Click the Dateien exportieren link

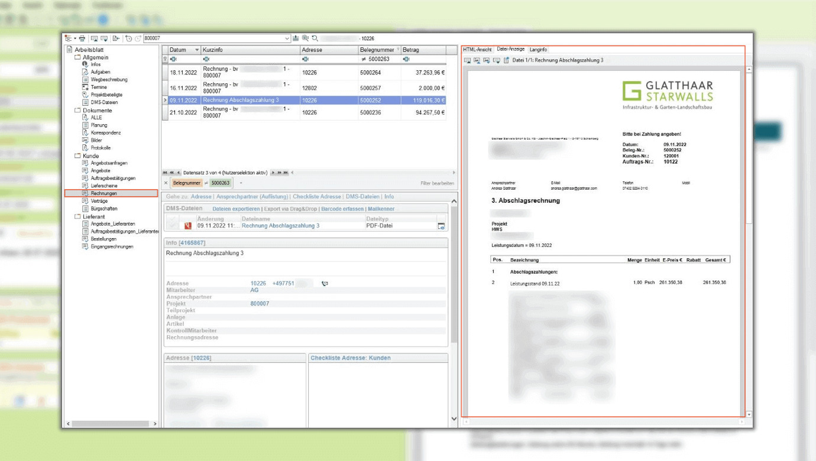(x=237, y=209)
